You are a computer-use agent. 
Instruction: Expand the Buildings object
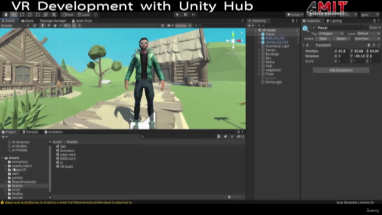pyautogui.click(x=259, y=54)
